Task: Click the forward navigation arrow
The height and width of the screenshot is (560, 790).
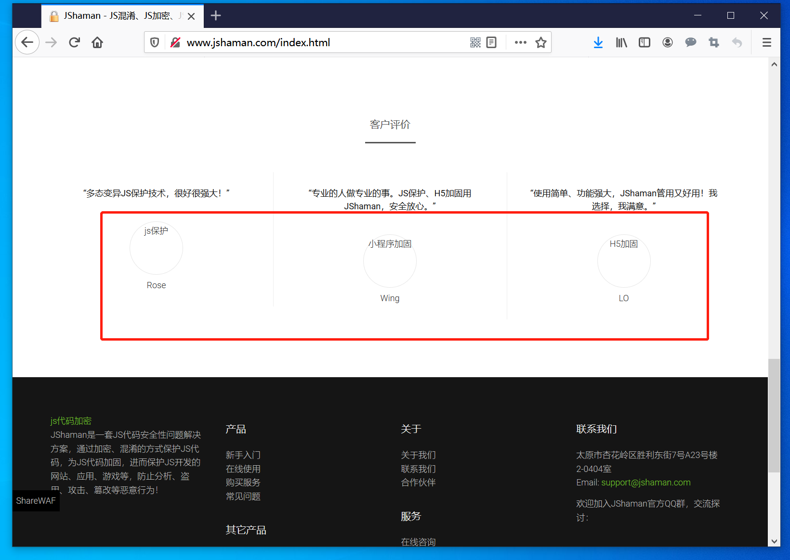Action: click(51, 42)
